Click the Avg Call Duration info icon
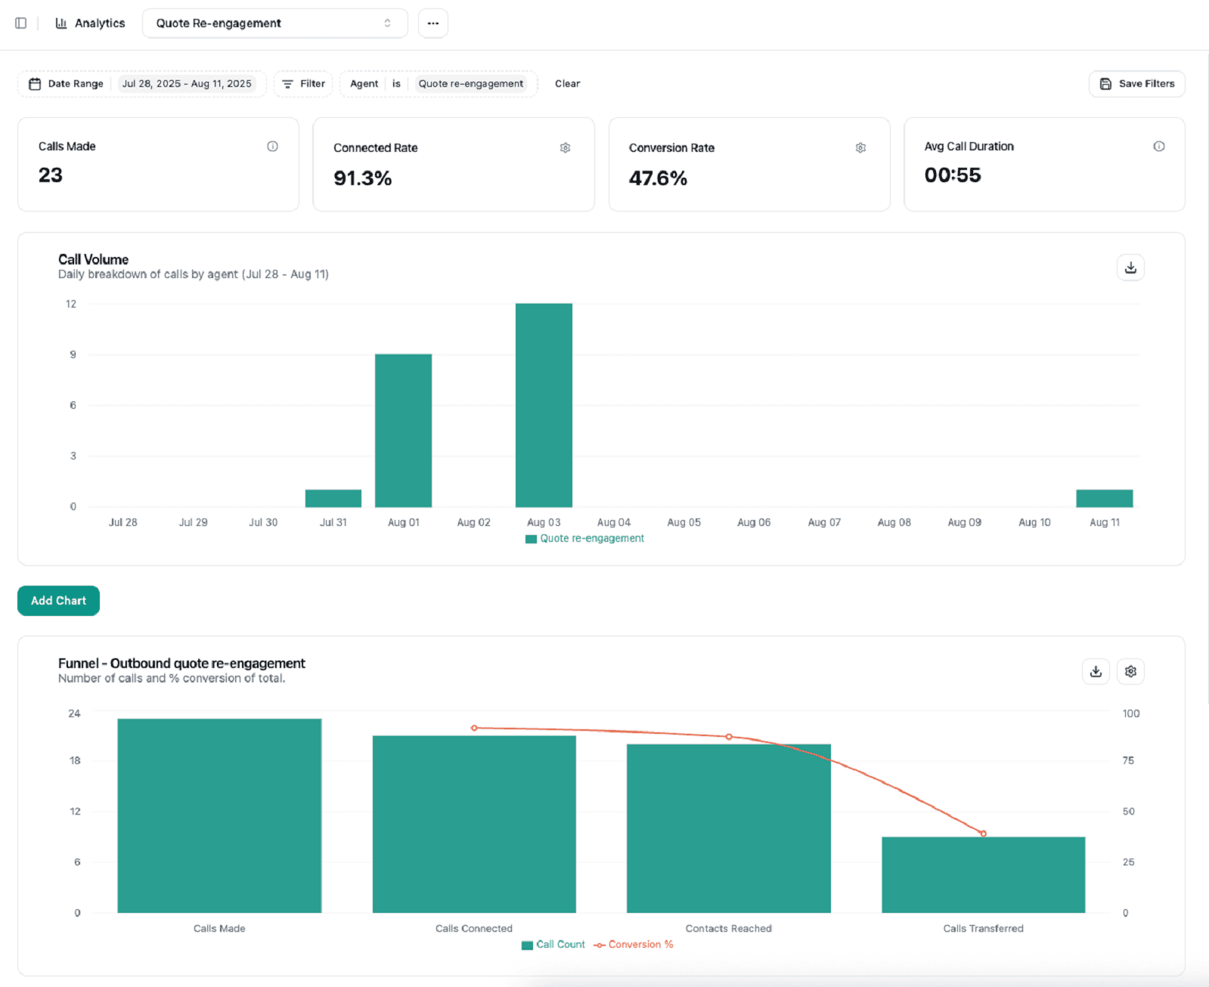 point(1159,147)
